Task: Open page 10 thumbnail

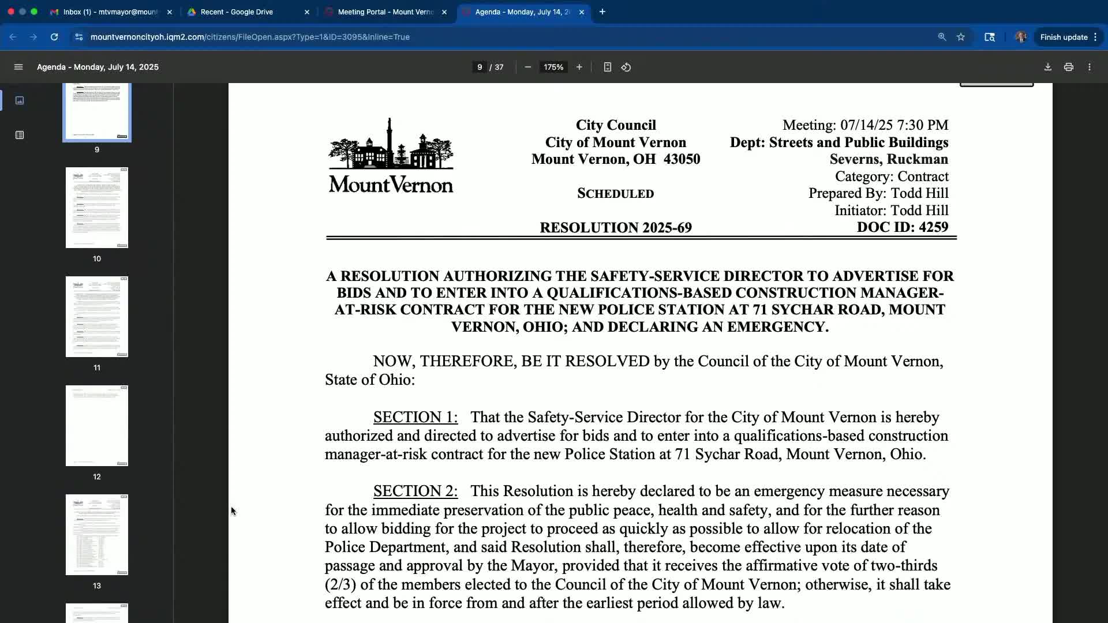Action: tap(97, 208)
